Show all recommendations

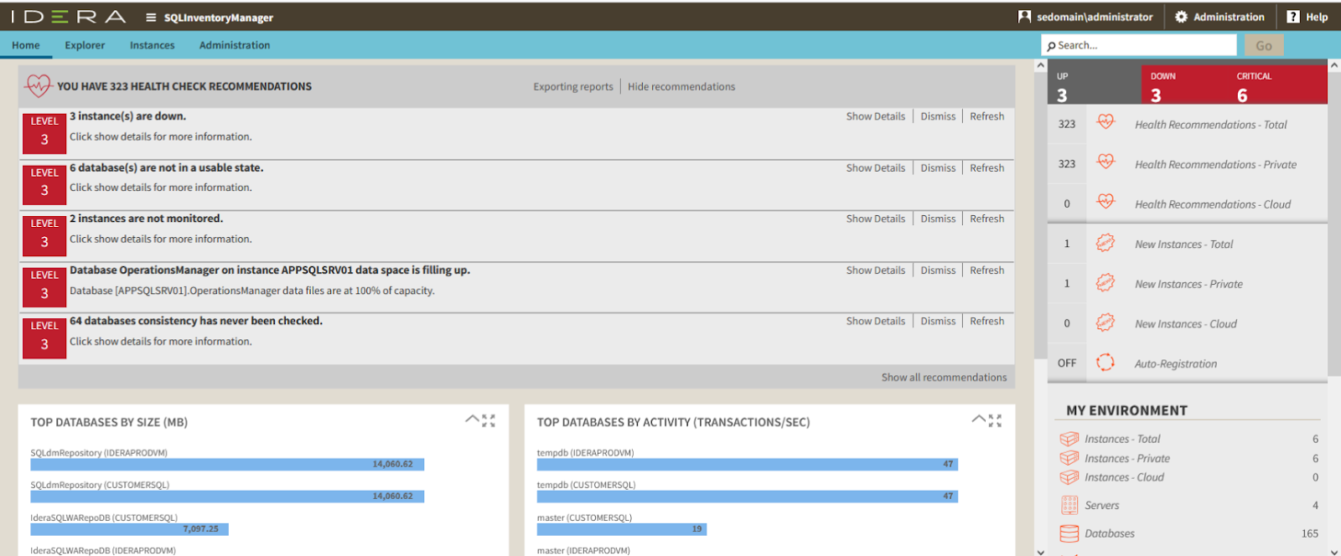click(944, 378)
